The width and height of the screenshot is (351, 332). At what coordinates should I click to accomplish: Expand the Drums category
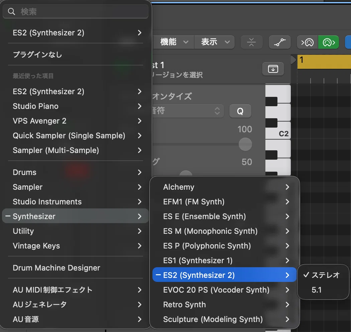coord(76,172)
